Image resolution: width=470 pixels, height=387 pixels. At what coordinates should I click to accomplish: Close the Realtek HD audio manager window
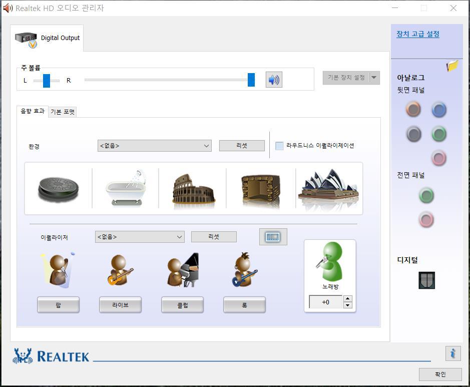[x=453, y=8]
